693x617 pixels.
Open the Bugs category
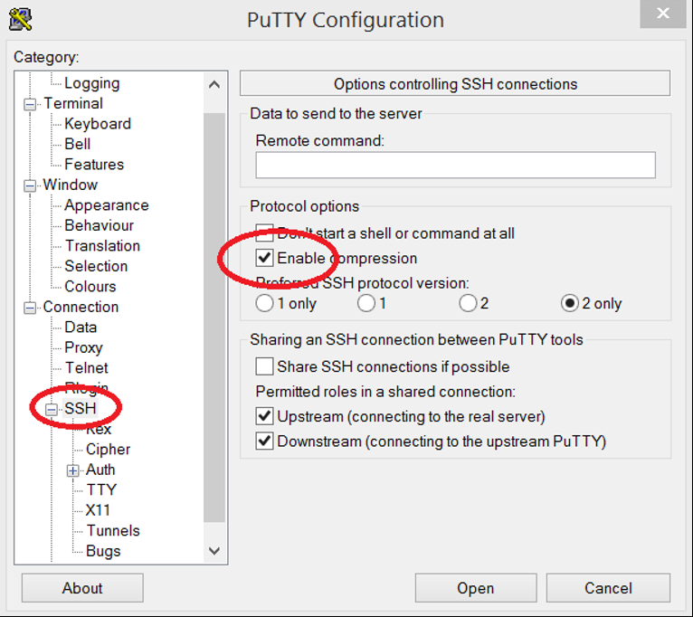[103, 551]
